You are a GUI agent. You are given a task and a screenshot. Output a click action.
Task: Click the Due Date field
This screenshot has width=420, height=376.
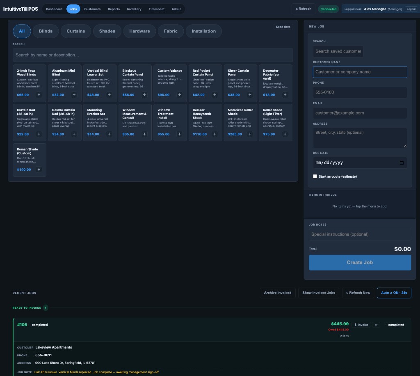point(360,163)
